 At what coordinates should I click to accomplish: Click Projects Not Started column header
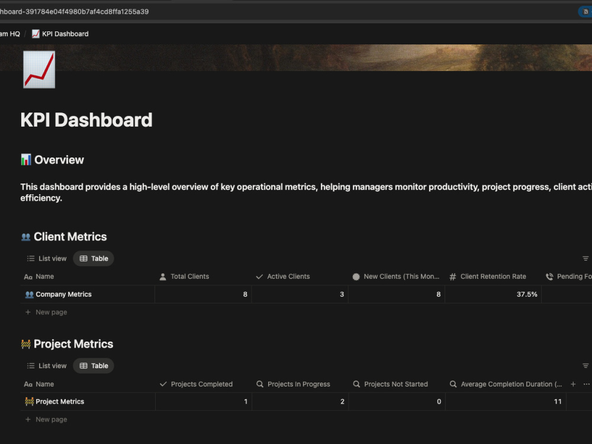click(397, 384)
